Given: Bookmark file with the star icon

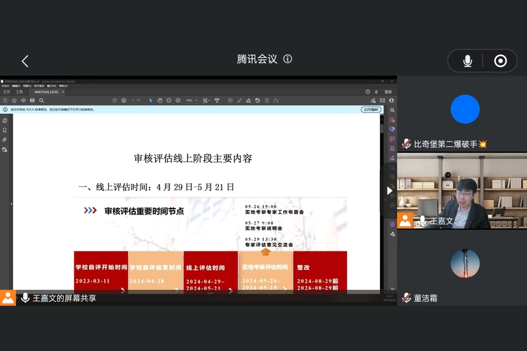Looking at the screenshot, I should pos(15,100).
